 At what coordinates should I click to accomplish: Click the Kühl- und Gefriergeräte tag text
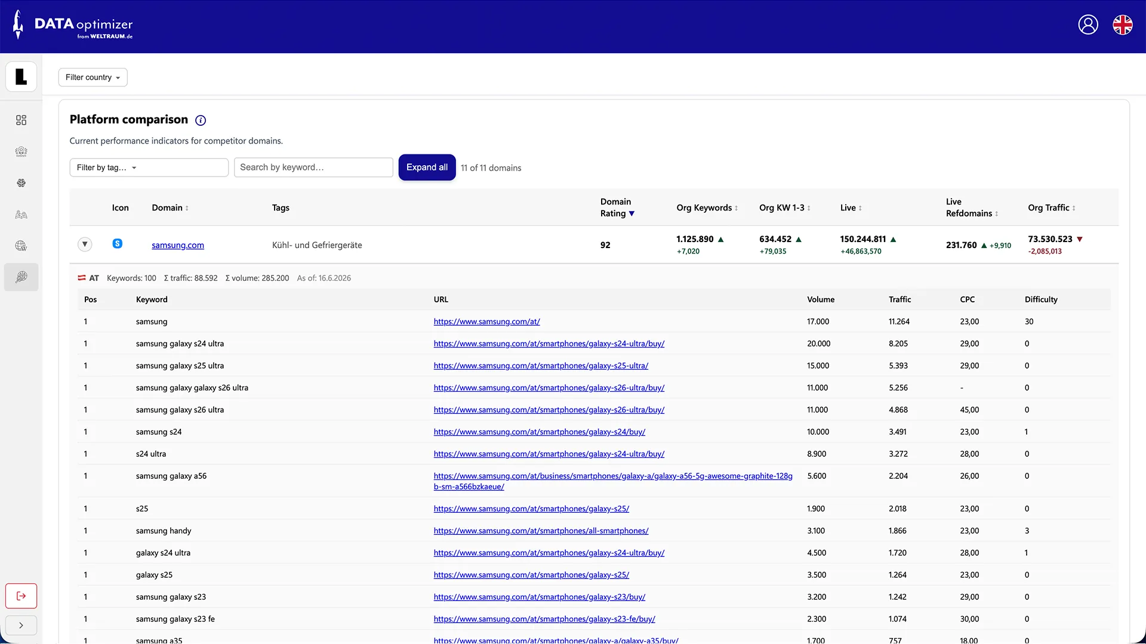(x=317, y=245)
